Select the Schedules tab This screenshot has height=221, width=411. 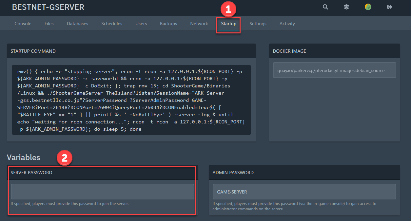[112, 24]
